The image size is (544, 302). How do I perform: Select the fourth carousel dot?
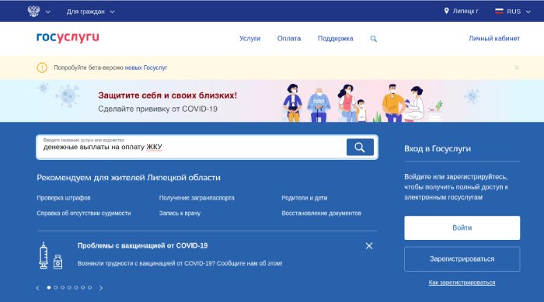point(69,287)
